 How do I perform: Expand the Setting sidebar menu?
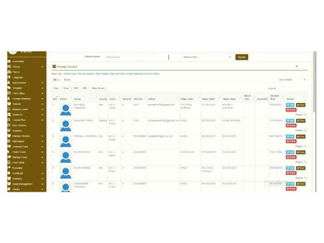pyautogui.click(x=42, y=67)
